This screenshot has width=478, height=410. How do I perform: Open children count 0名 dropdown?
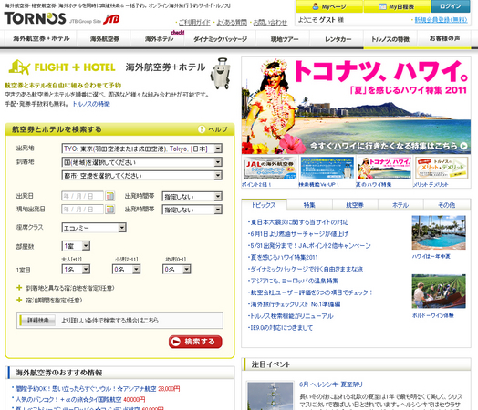coord(126,270)
